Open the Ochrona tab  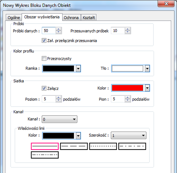pos(71,18)
